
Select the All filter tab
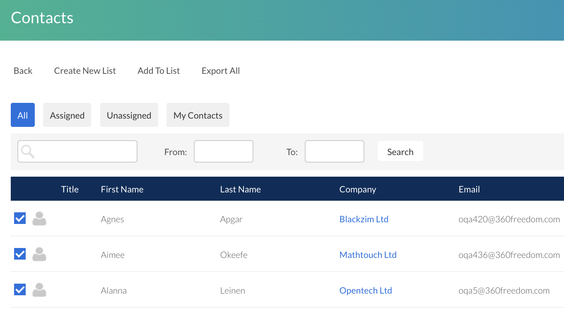coord(23,115)
